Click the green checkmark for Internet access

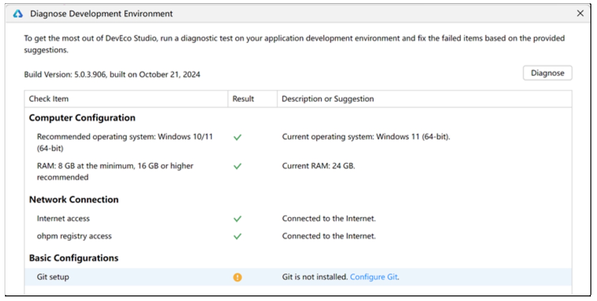tap(237, 219)
